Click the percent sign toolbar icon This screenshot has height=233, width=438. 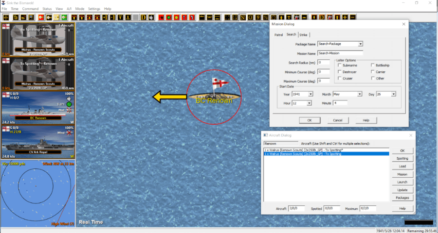[x=266, y=17]
